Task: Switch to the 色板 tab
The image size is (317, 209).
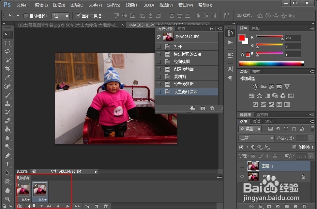Action: [256, 28]
